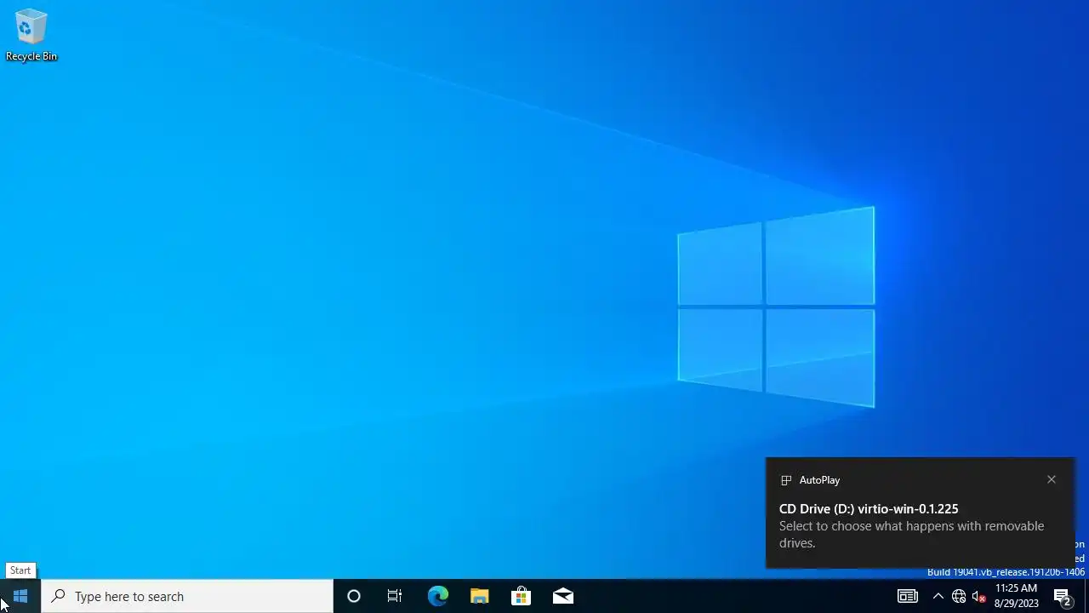
Task: Open the clock showing 11:25 AM
Action: [x=1017, y=596]
